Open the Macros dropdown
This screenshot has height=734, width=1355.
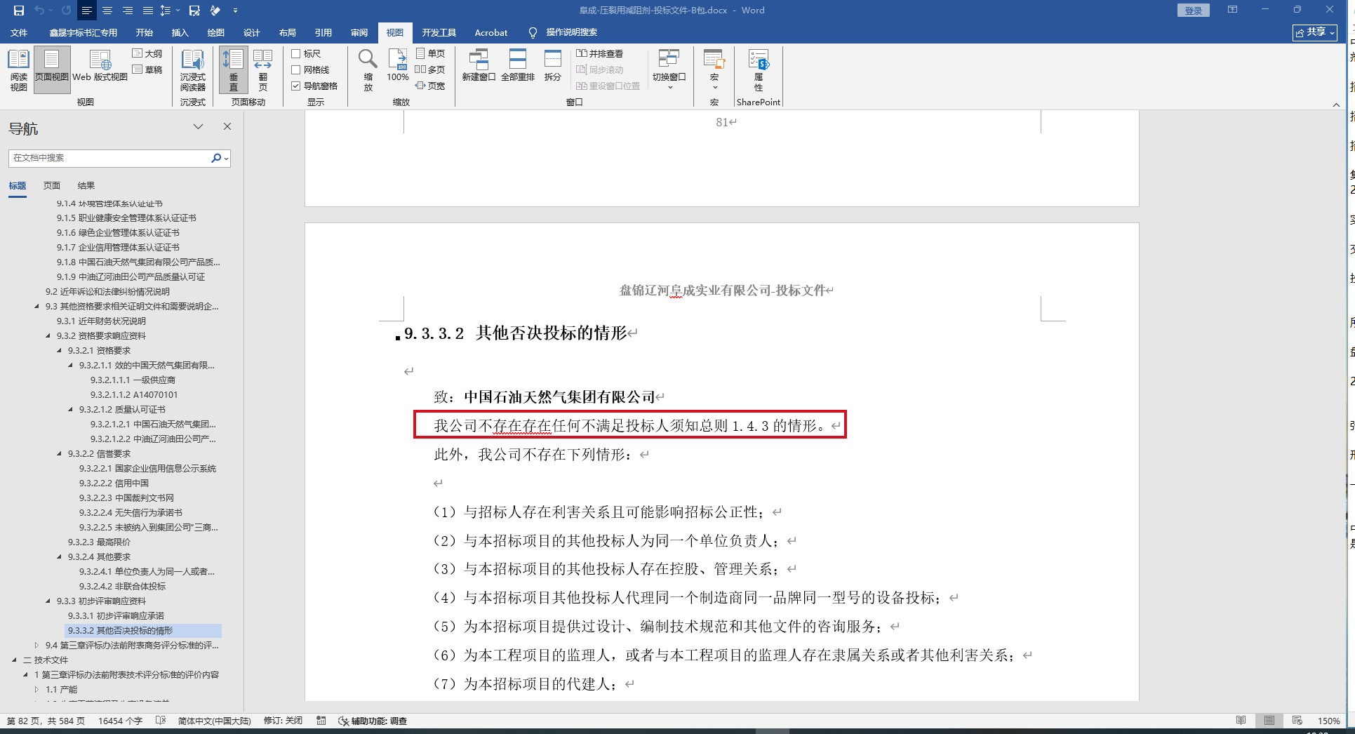coord(714,70)
